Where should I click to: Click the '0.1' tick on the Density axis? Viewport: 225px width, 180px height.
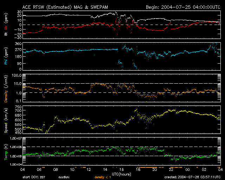click(x=19, y=101)
